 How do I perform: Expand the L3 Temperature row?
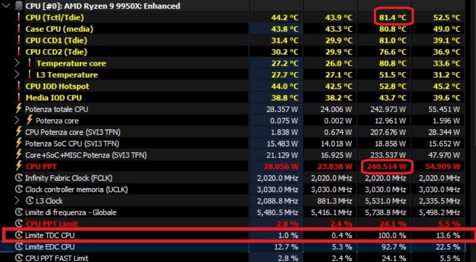coord(17,75)
